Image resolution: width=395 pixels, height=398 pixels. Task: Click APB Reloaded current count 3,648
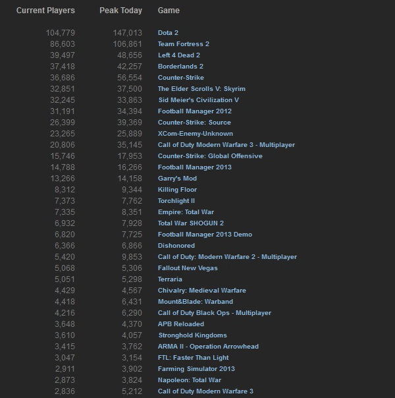(65, 324)
